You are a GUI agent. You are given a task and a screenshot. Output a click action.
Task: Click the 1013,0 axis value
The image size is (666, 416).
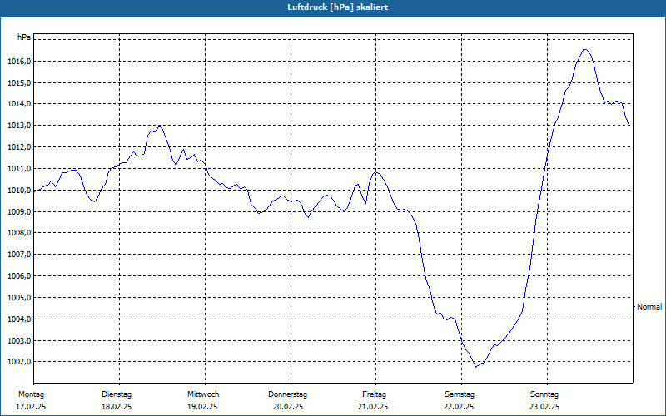19,126
